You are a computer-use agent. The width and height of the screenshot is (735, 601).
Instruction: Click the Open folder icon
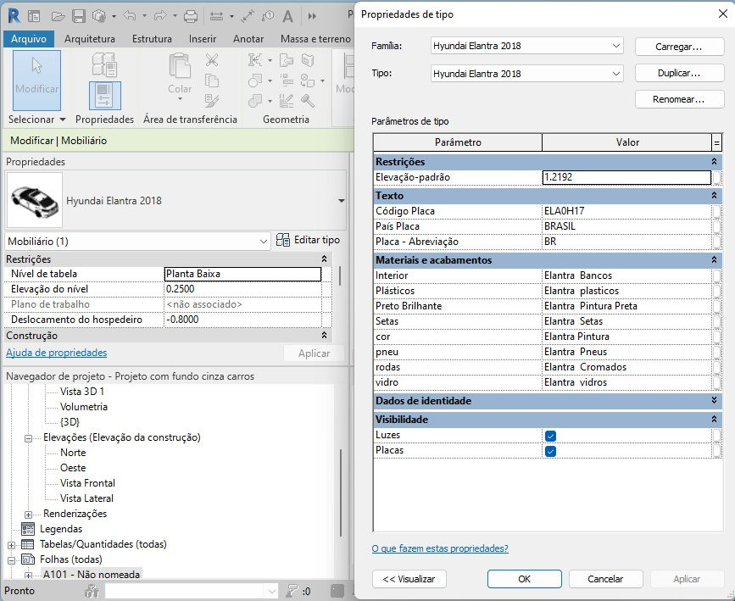pos(58,16)
